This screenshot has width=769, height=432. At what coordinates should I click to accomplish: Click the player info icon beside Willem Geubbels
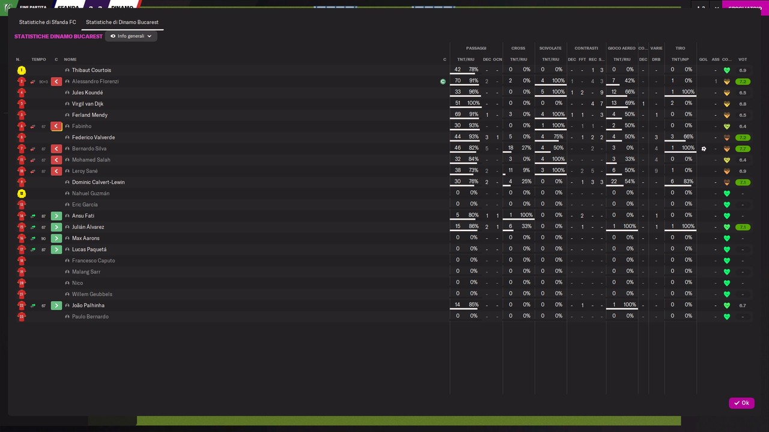coord(67,295)
